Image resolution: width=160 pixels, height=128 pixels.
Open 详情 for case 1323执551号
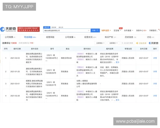[x=155, y=83]
